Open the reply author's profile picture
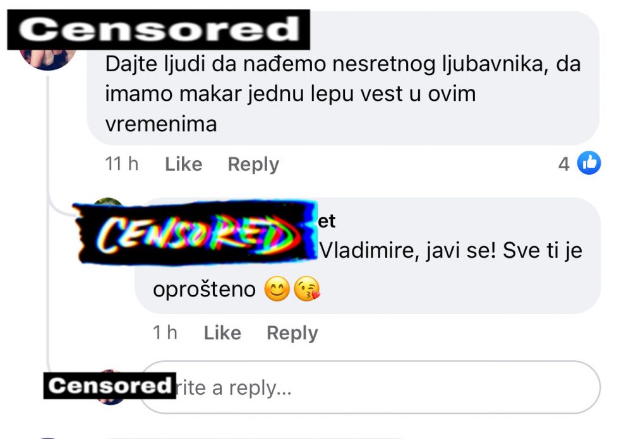Screen dimensions: 619x439 (108, 202)
